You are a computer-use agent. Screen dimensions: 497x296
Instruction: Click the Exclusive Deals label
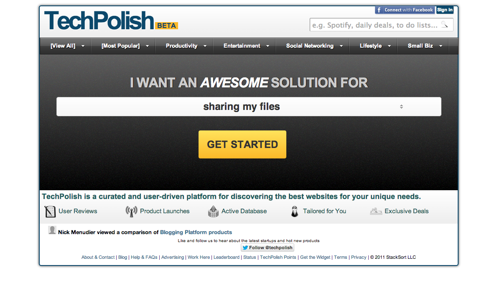pos(407,211)
